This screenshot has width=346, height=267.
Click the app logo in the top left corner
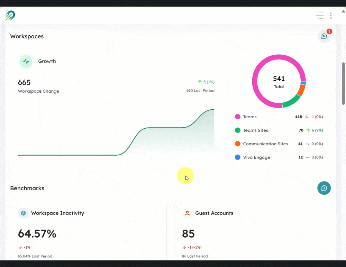point(9,16)
